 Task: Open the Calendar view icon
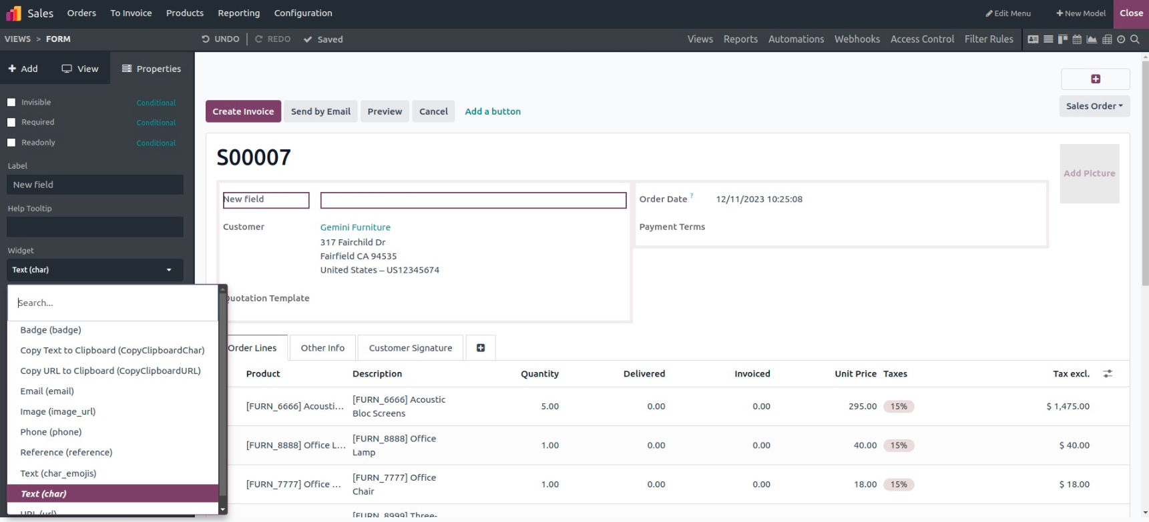pos(1077,39)
